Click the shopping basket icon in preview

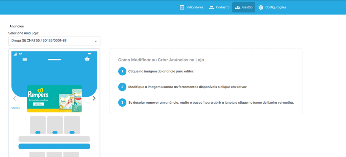tap(87, 59)
